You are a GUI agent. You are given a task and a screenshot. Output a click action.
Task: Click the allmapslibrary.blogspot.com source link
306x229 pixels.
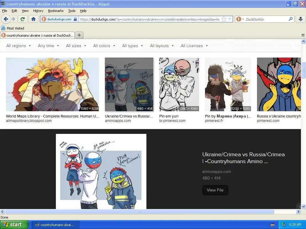coord(29,121)
